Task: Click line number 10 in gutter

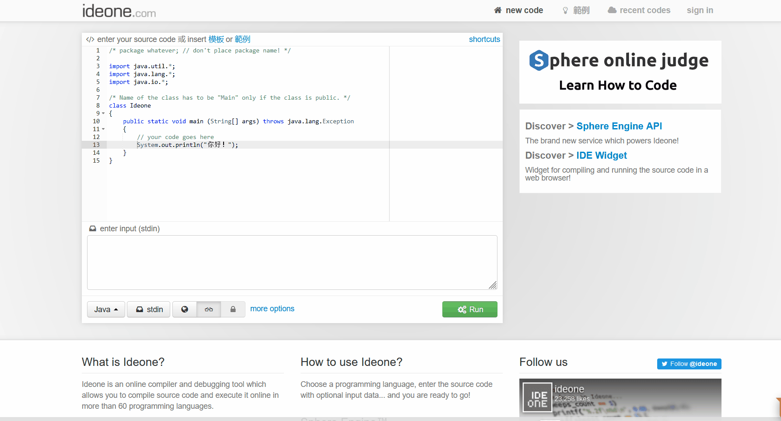Action: [x=96, y=121]
